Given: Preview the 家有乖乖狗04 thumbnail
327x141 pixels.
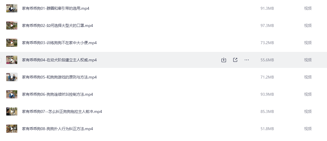Looking at the screenshot, I should point(12,60).
